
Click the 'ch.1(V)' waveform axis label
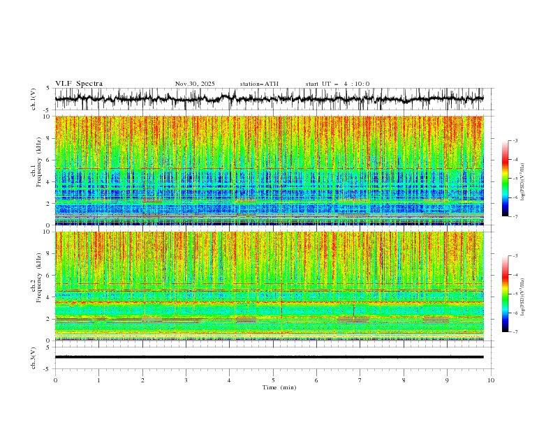click(x=34, y=99)
